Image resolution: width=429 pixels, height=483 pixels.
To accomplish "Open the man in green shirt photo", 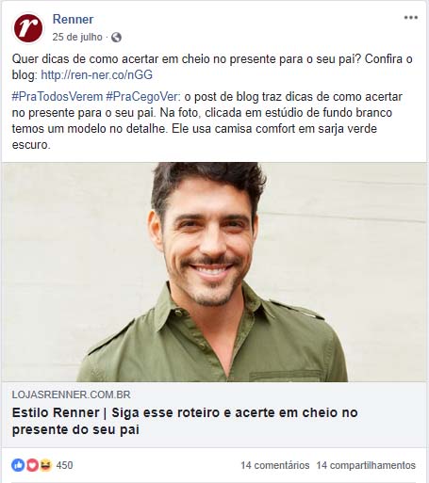I will (214, 272).
